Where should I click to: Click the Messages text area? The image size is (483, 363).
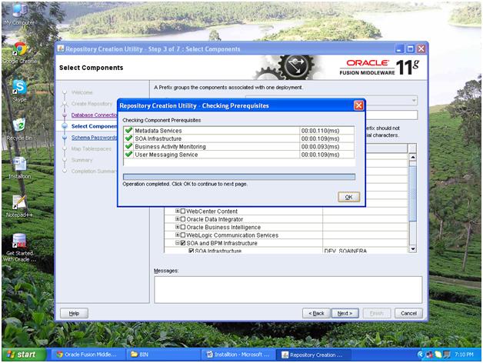click(x=288, y=290)
